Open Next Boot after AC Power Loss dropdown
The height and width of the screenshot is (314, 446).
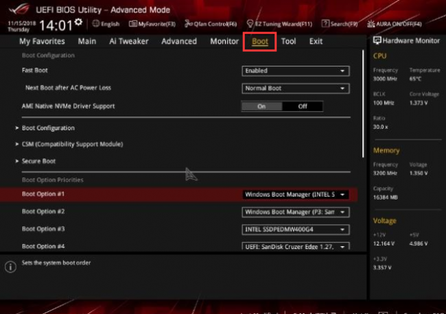coord(296,88)
